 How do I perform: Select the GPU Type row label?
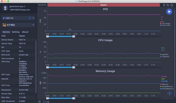pyautogui.click(x=5, y=75)
